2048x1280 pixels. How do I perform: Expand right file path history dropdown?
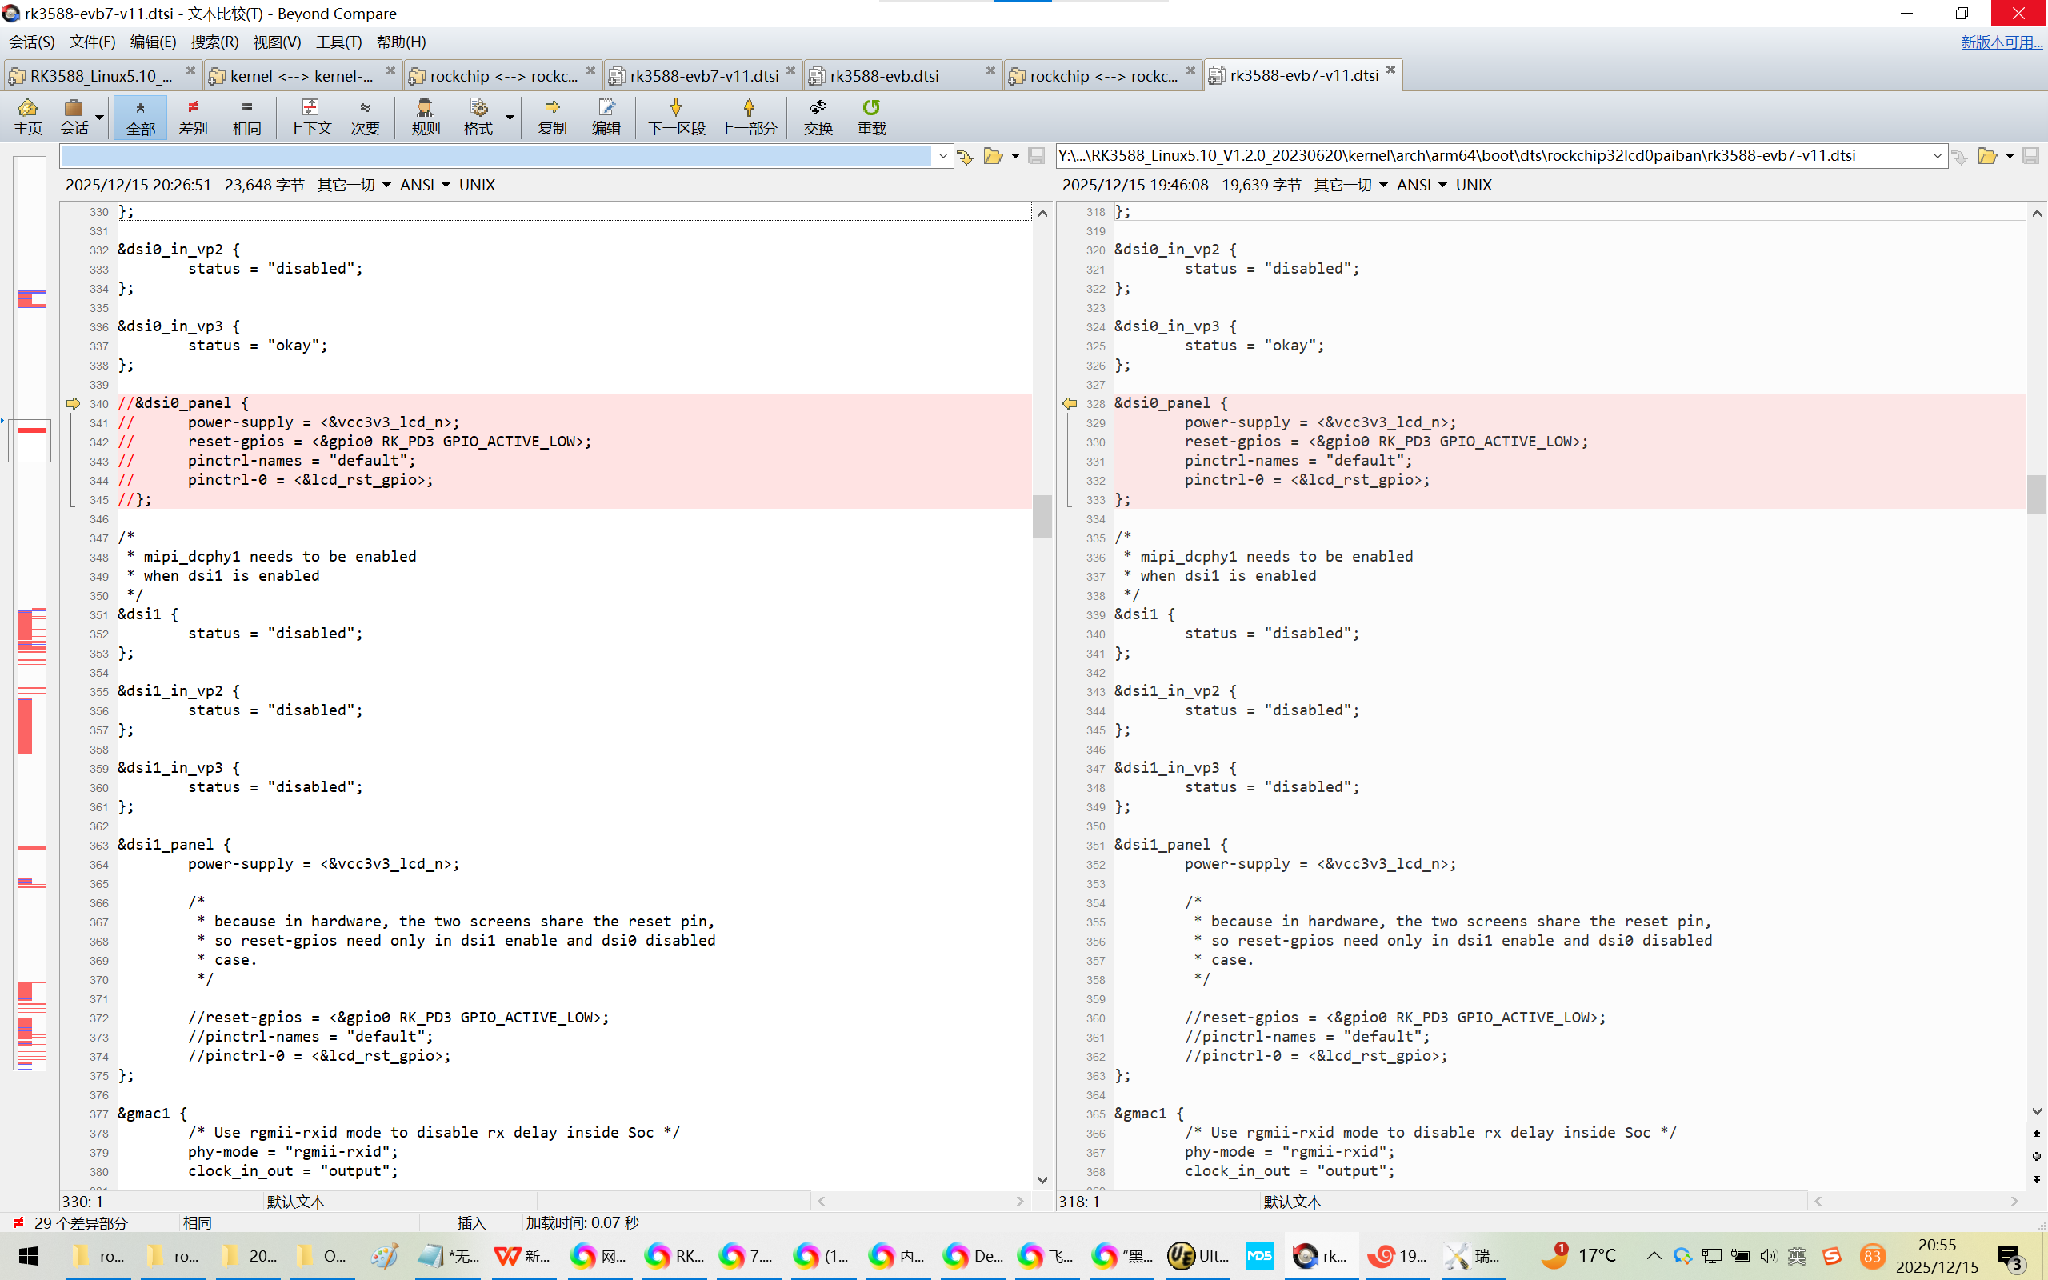1937,156
